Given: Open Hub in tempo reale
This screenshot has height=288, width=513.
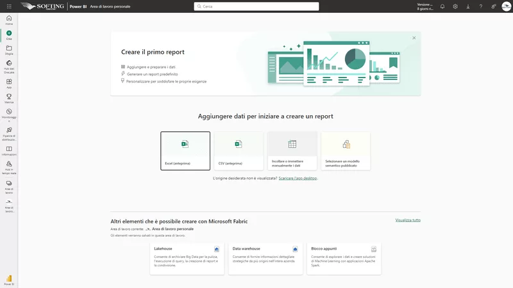Looking at the screenshot, I should pos(9,168).
